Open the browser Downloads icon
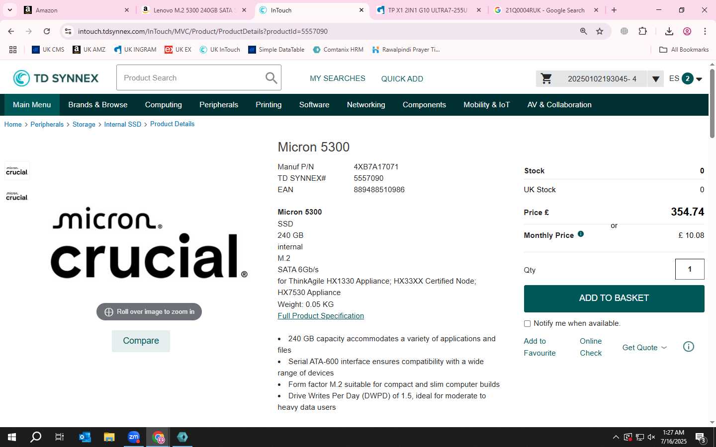The width and height of the screenshot is (716, 447). (669, 31)
